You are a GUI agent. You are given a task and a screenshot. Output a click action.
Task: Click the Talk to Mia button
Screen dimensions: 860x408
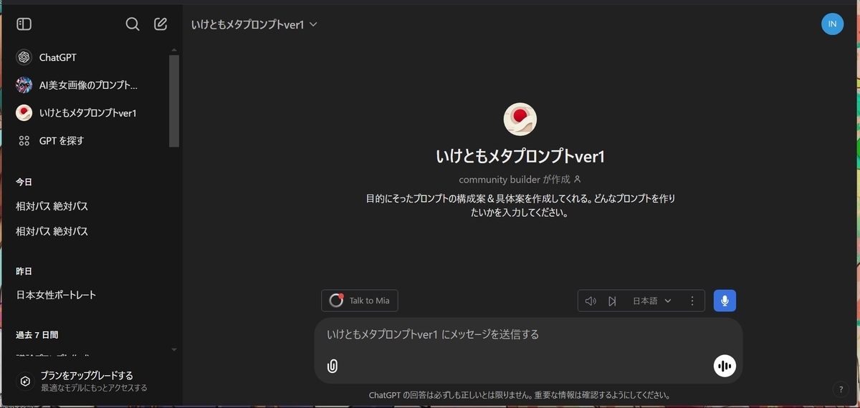click(360, 301)
